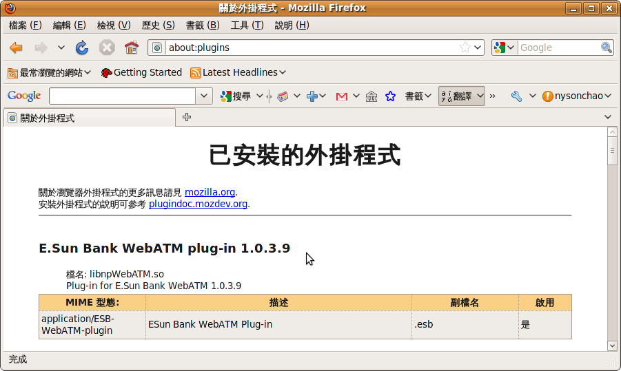Expand the nysonchao account dropdown
The image size is (621, 371).
[x=608, y=96]
